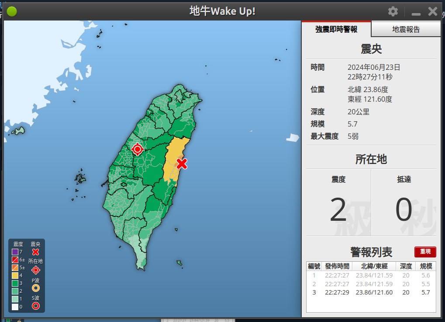Open settings with the gear icon
Viewport: 445px width, 322px height.
point(393,11)
